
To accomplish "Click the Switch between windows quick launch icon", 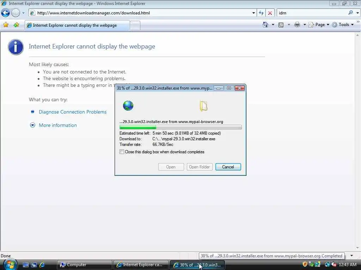I will pos(34,265).
